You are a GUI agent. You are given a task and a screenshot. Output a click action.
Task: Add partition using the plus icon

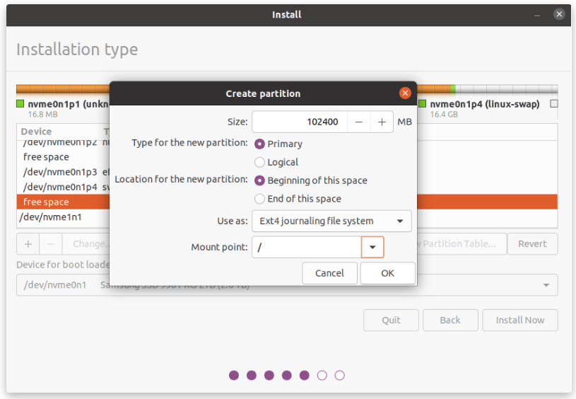pos(28,244)
